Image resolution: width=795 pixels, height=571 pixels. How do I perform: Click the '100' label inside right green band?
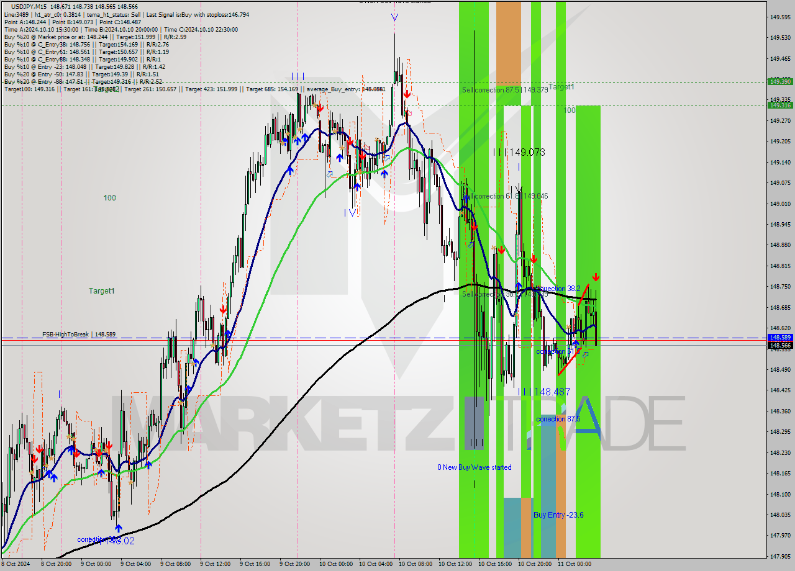click(x=570, y=110)
